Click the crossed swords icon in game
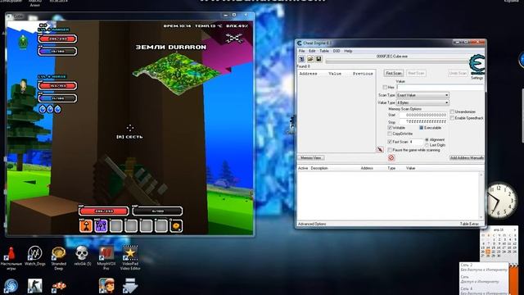 tap(234, 39)
